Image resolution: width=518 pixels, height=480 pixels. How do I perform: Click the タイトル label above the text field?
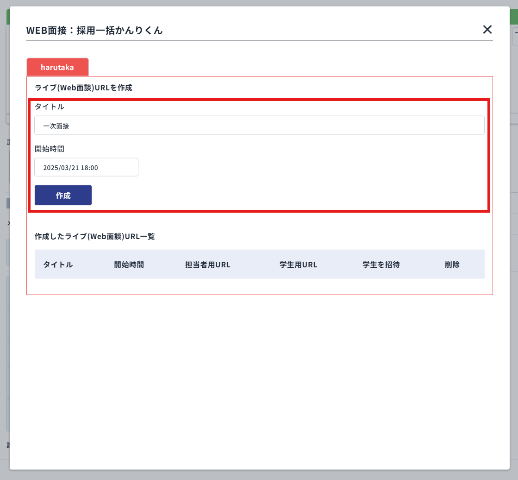[49, 107]
